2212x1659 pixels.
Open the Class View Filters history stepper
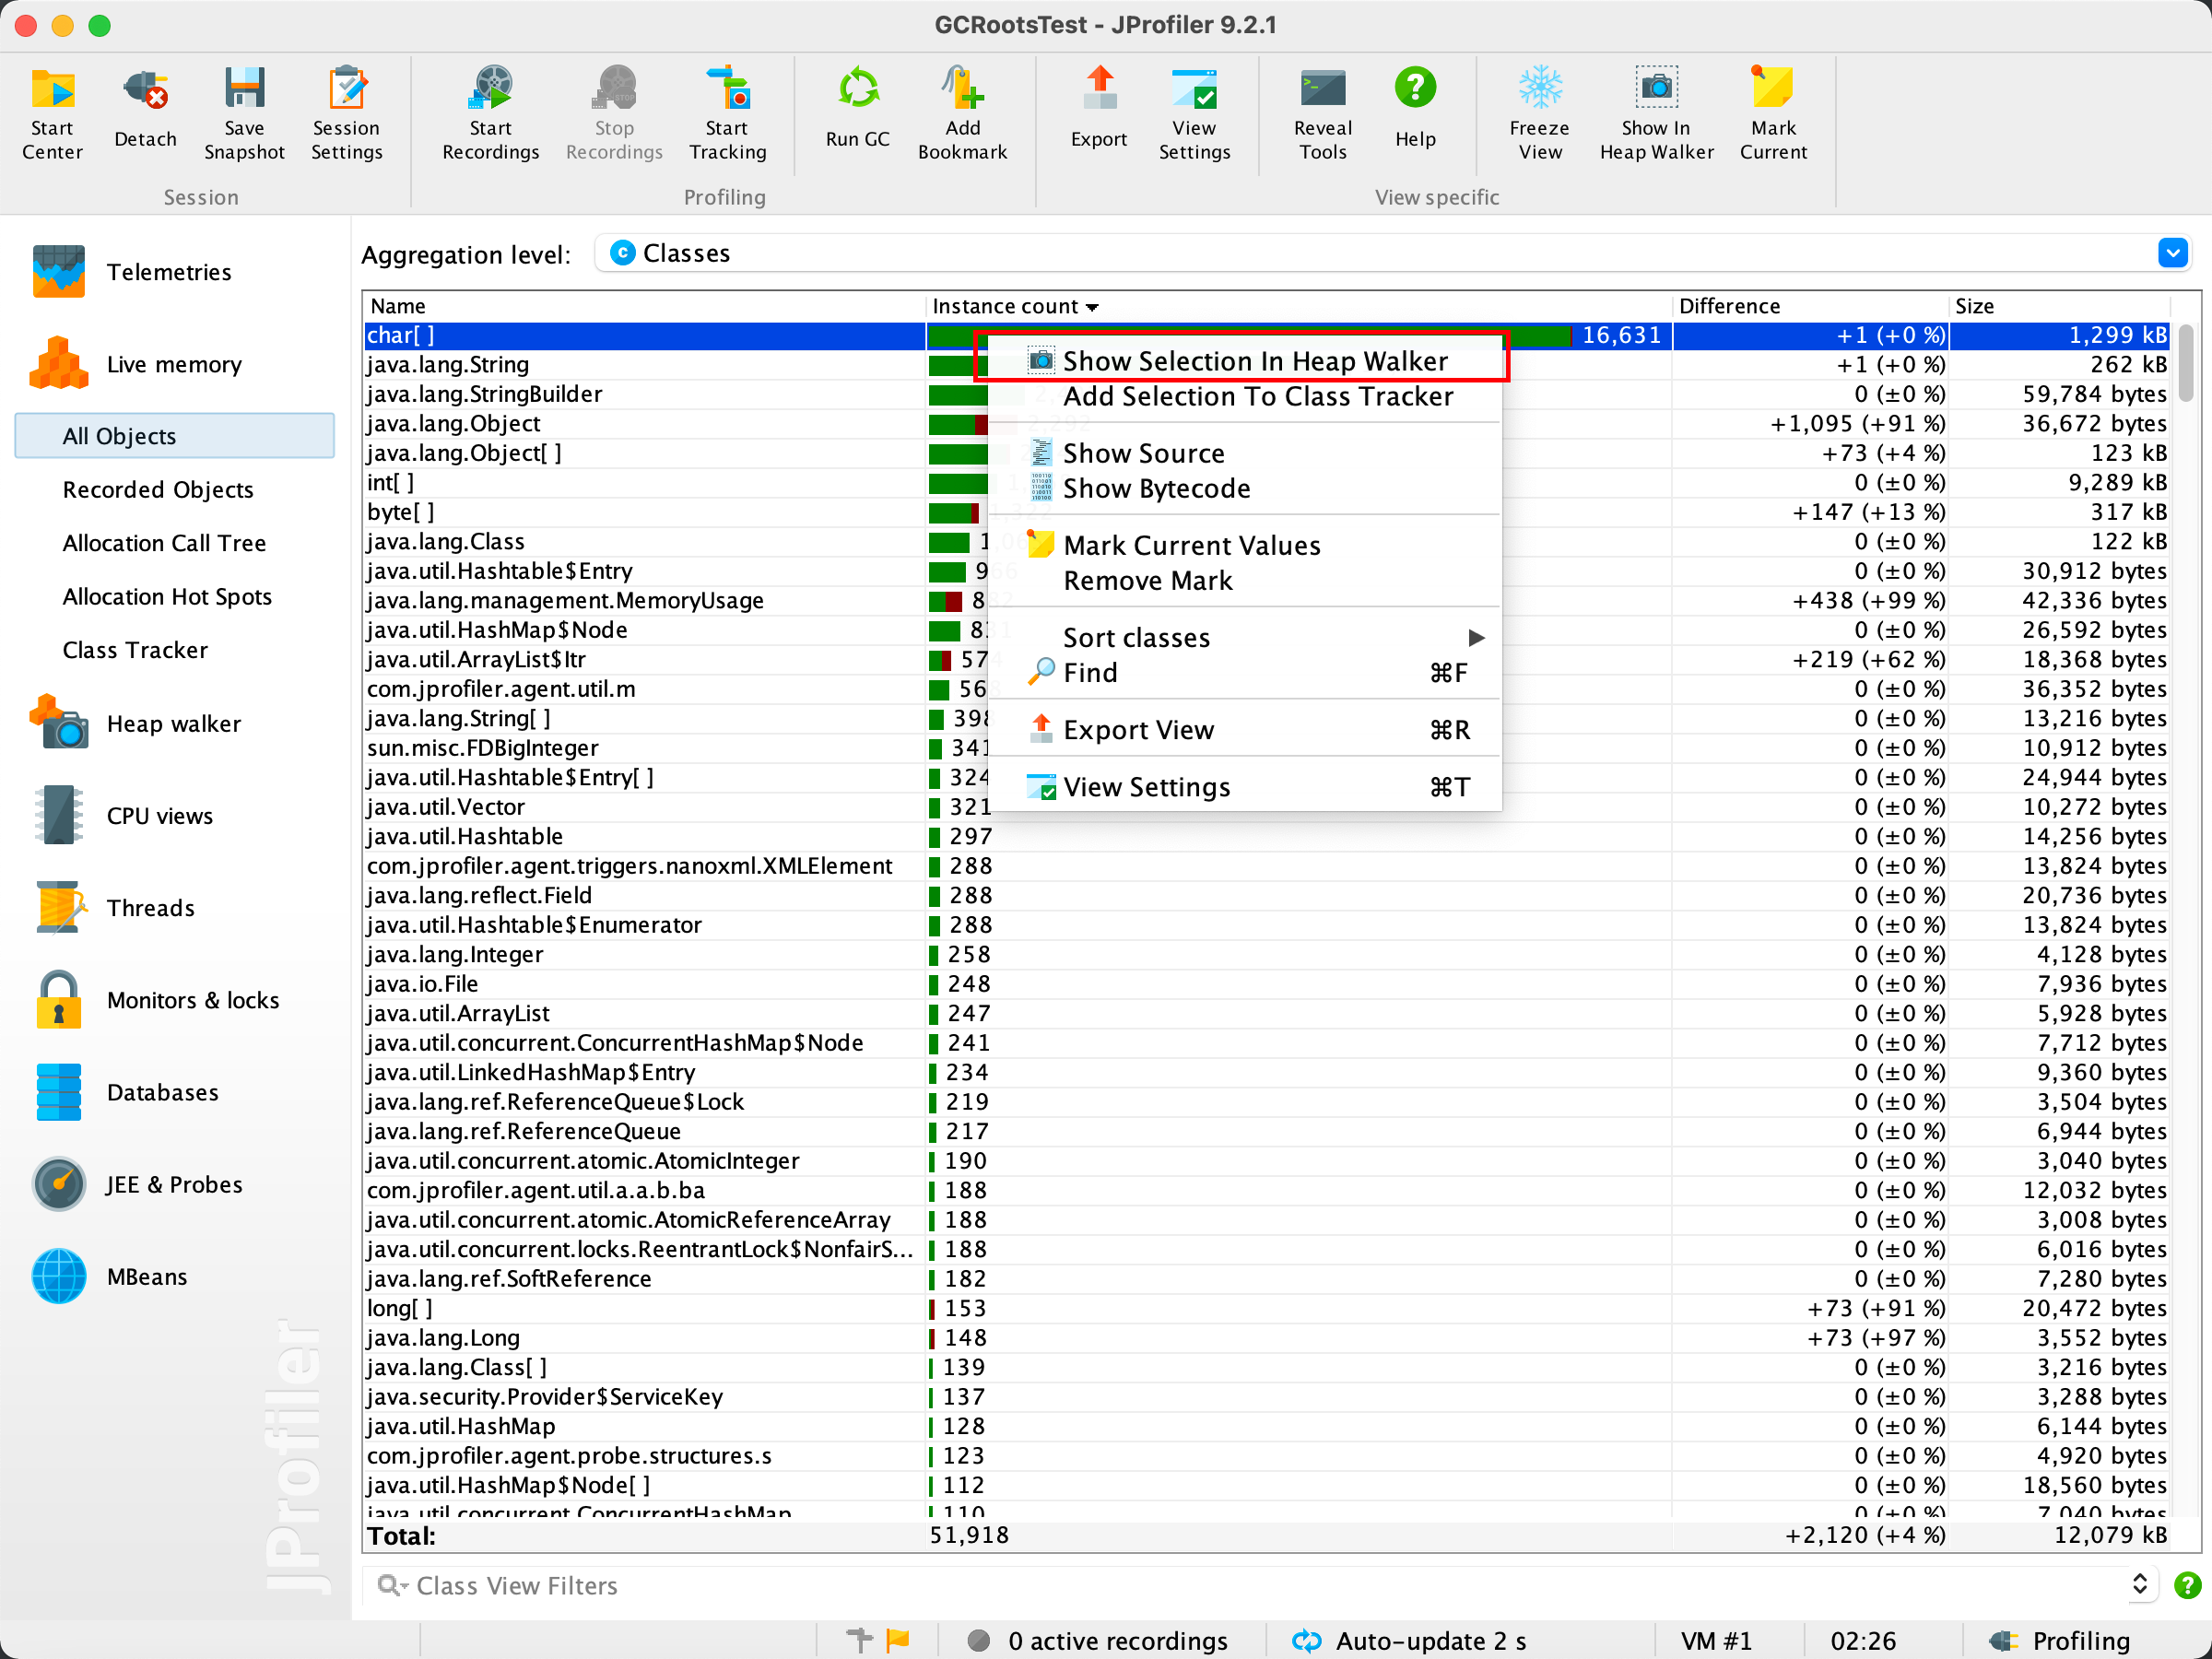(2139, 1584)
